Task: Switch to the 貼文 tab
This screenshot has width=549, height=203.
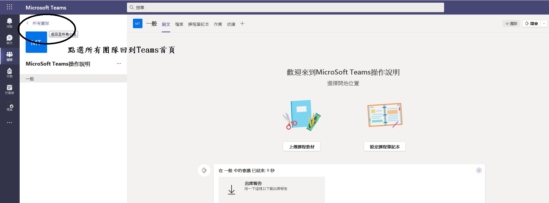Action: pyautogui.click(x=166, y=24)
